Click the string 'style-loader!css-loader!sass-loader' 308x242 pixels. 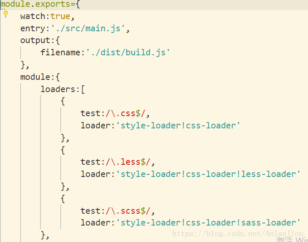pyautogui.click(x=208, y=223)
